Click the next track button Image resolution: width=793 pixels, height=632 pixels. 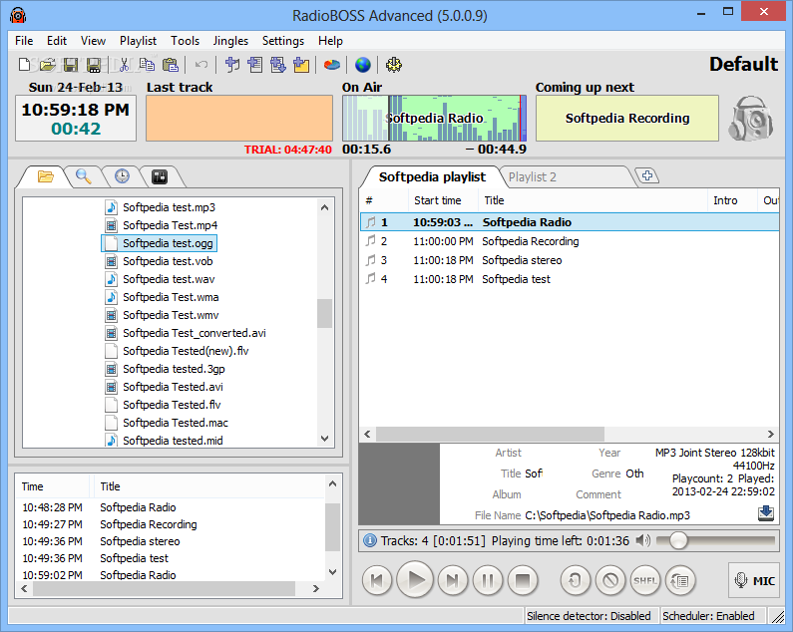(x=453, y=580)
